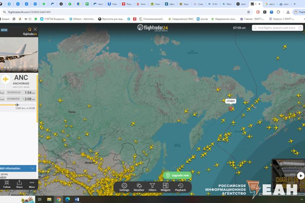Open the Widgets panel icon
The height and width of the screenshot is (203, 305).
[x=165, y=187]
